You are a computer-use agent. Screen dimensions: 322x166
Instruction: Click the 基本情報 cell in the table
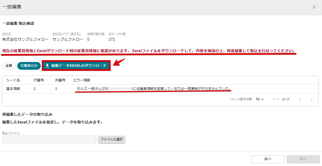pyautogui.click(x=13, y=89)
